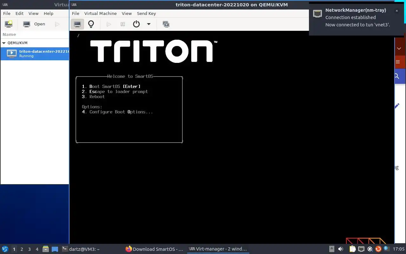The image size is (406, 254).
Task: Open the Send Key menu
Action: pyautogui.click(x=146, y=13)
